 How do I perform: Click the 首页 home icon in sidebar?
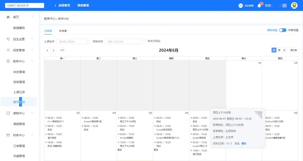[8, 17]
